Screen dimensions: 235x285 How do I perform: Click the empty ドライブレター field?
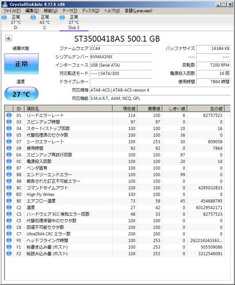click(121, 82)
